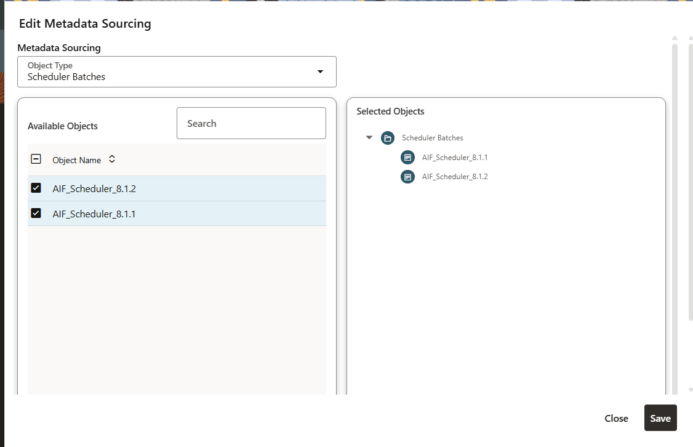693x447 pixels.
Task: Uncheck the AIF_Scheduler_8.1.2 checkbox
Action: tap(36, 187)
